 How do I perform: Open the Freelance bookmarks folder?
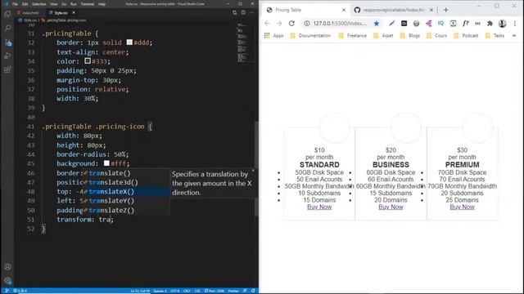point(352,36)
